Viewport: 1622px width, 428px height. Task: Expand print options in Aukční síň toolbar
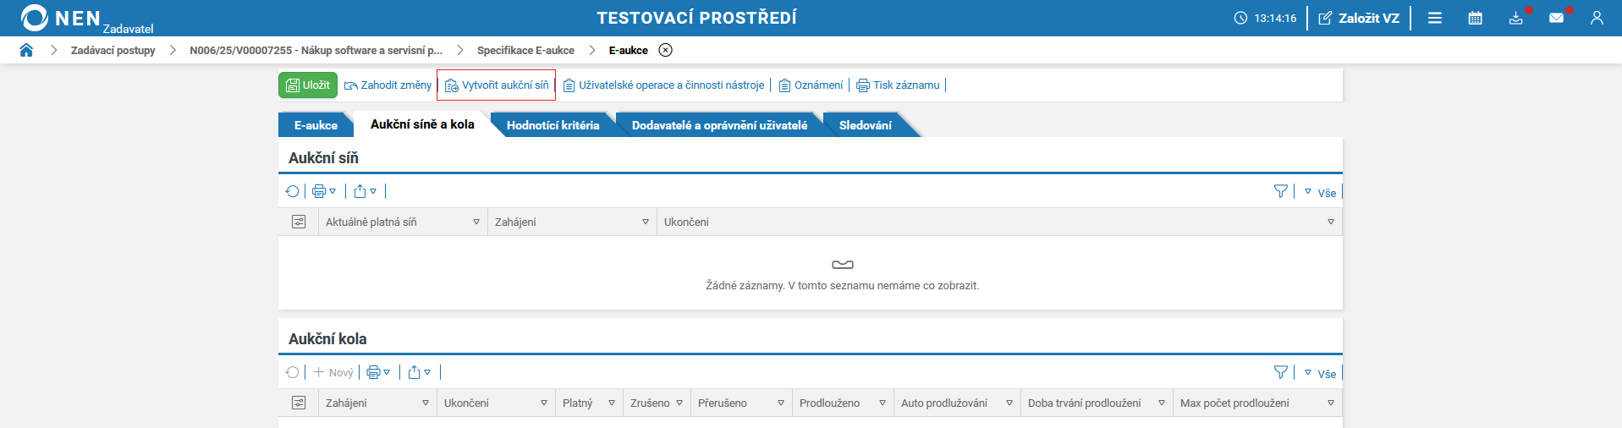point(324,191)
